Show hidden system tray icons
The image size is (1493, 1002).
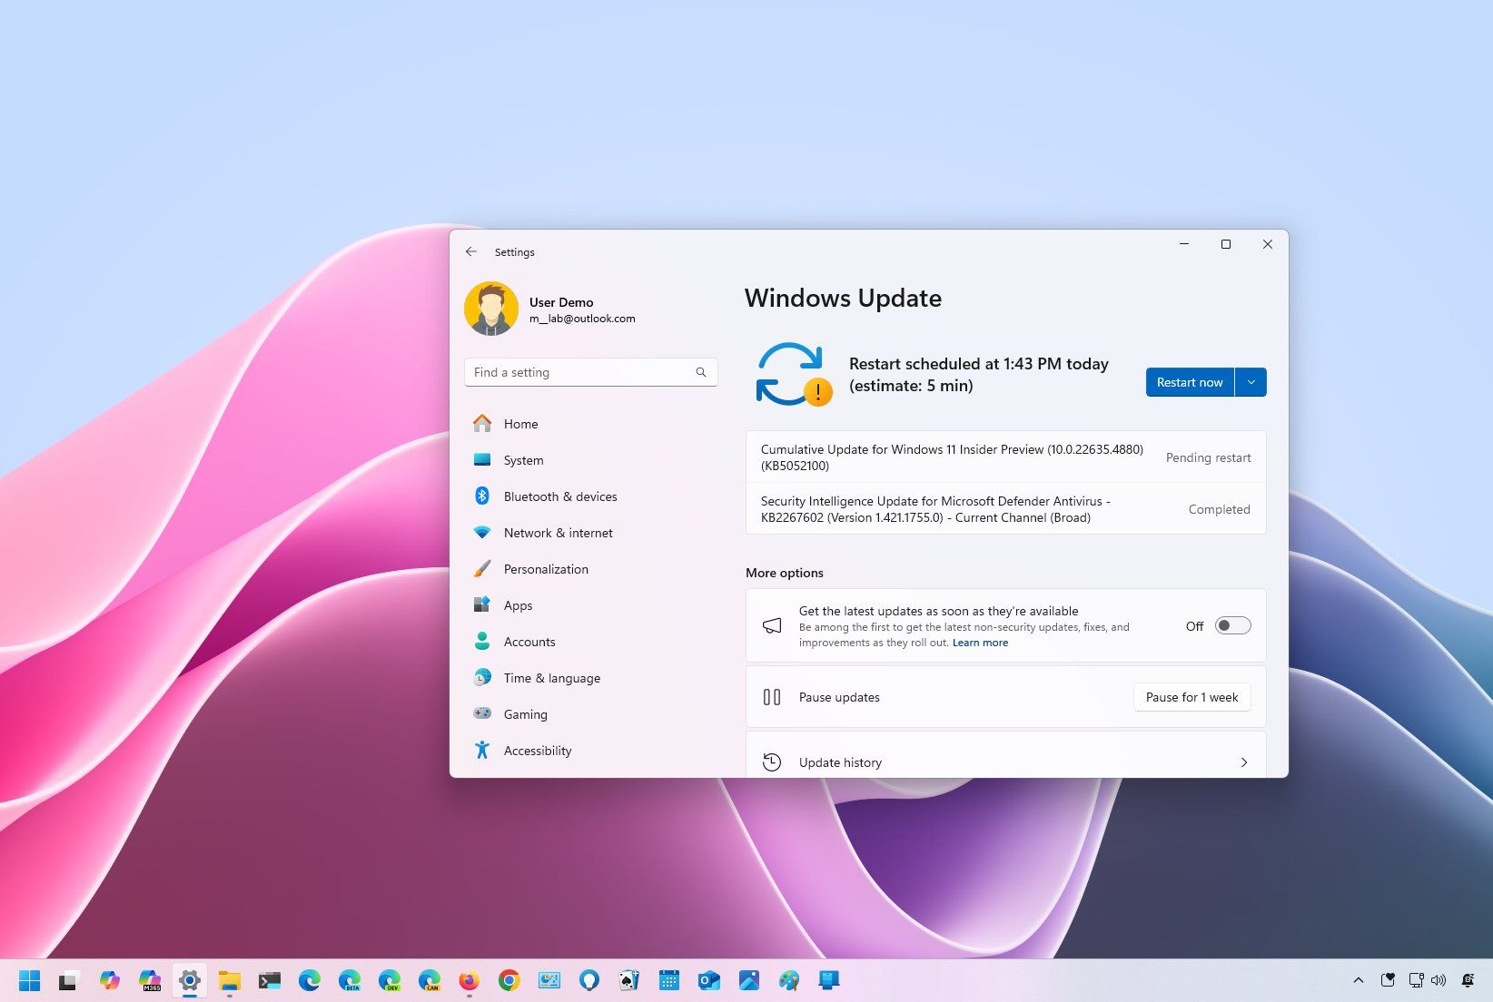tap(1358, 980)
